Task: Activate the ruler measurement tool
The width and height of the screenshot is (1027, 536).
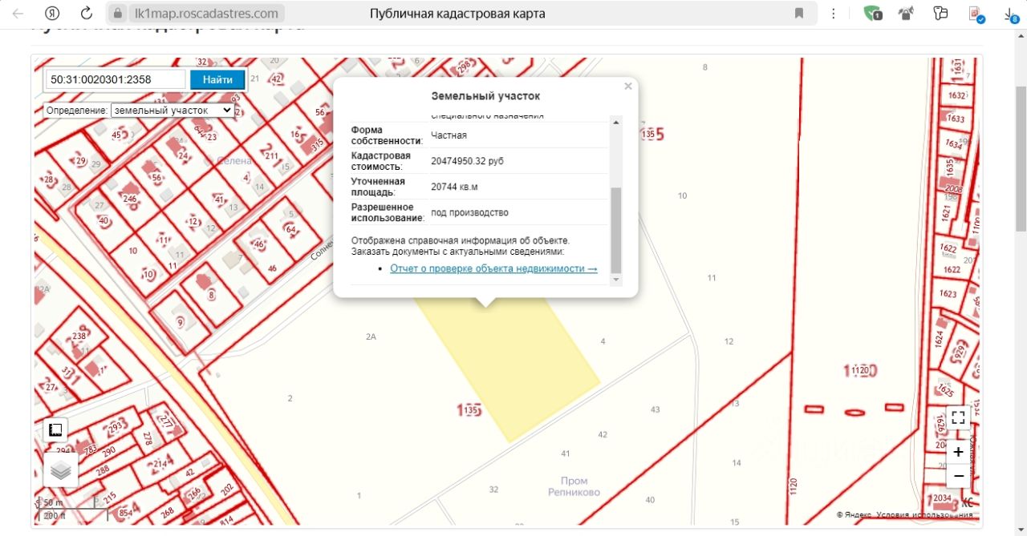Action: pyautogui.click(x=55, y=430)
